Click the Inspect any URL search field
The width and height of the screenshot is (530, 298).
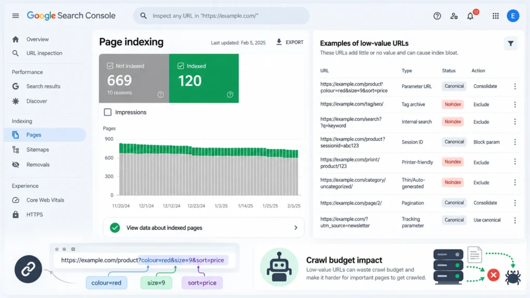coord(222,16)
